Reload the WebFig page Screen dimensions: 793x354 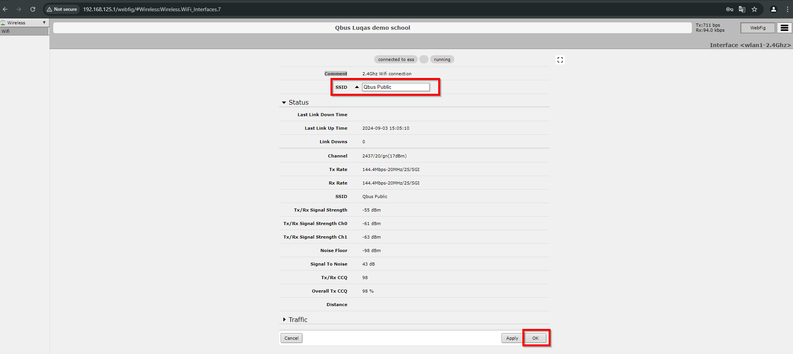(33, 9)
